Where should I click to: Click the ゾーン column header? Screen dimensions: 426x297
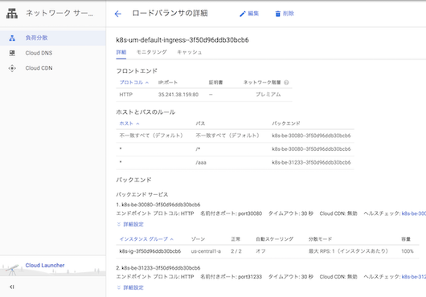[x=198, y=239]
